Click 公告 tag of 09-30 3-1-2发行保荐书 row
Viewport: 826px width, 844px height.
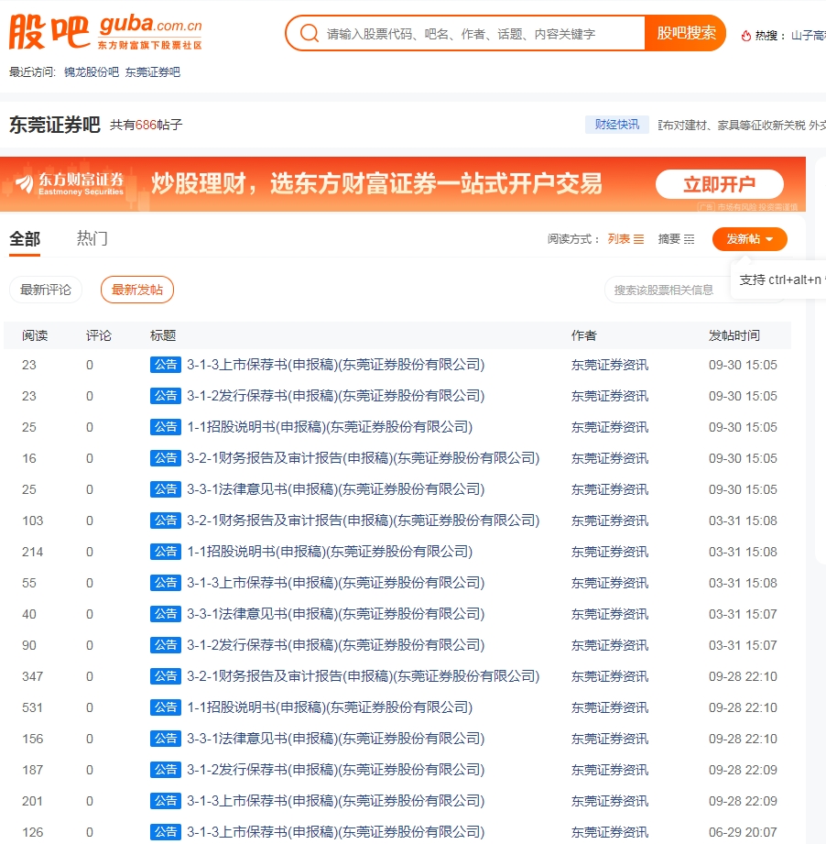(x=166, y=396)
